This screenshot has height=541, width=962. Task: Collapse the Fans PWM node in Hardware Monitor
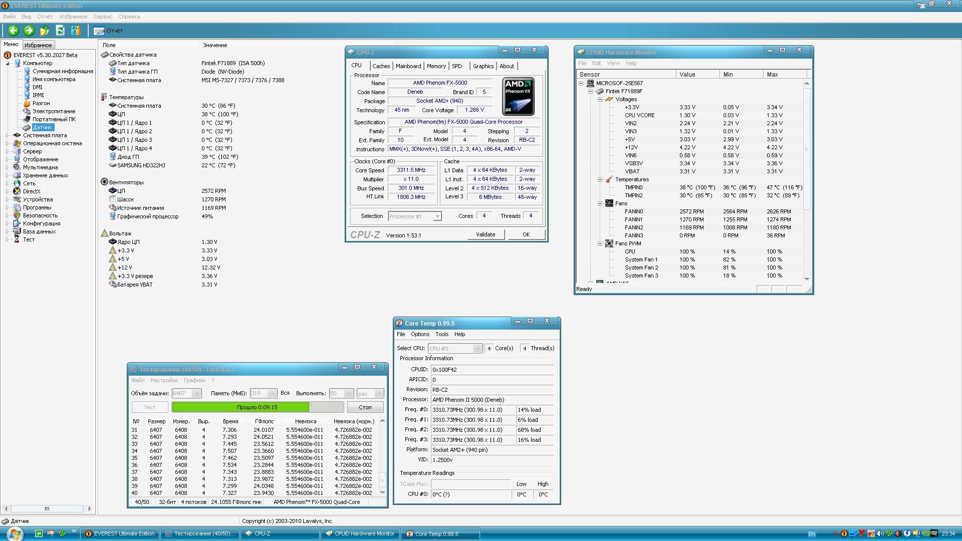click(600, 243)
